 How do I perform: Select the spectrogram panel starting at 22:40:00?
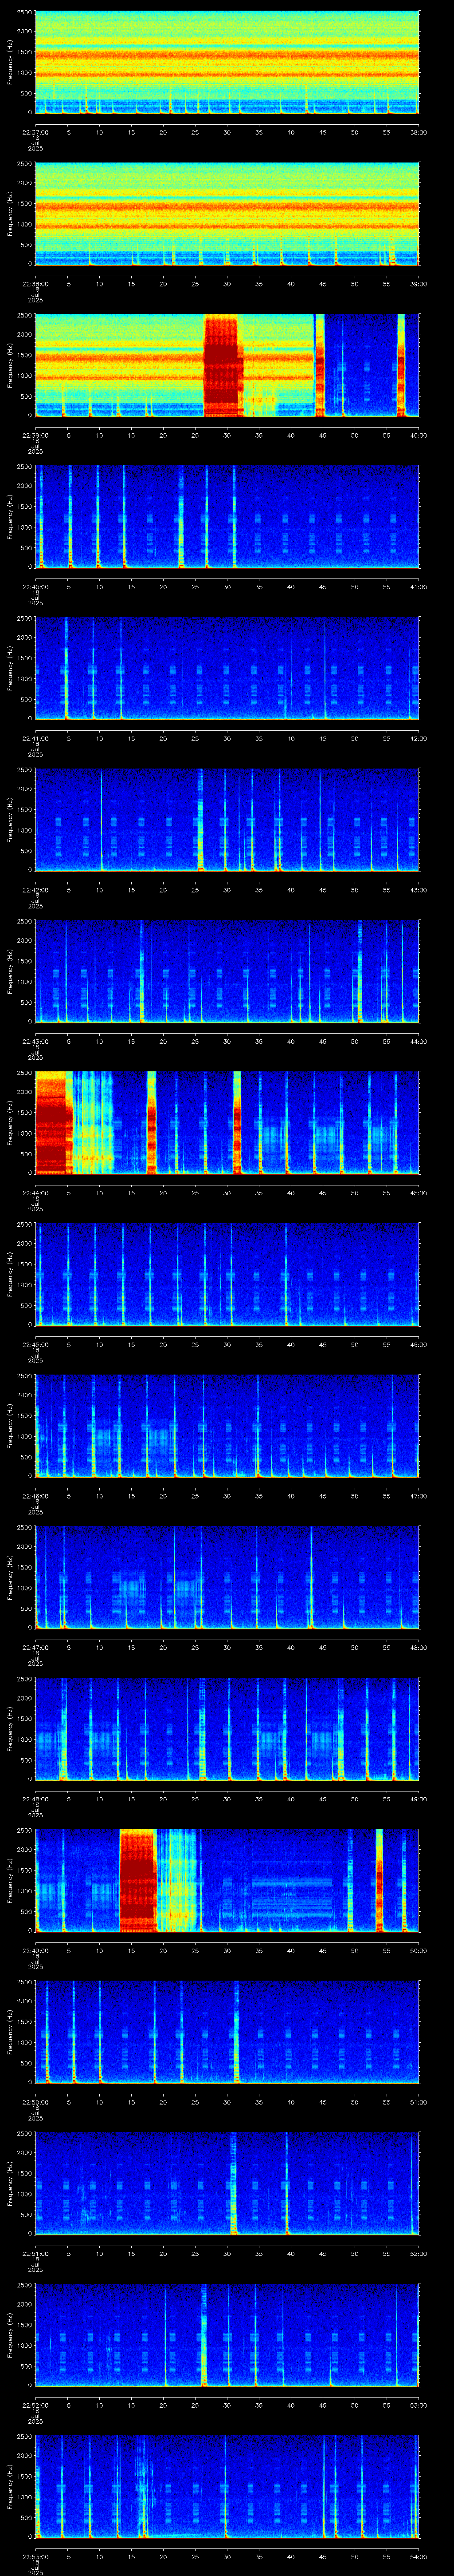click(x=227, y=517)
